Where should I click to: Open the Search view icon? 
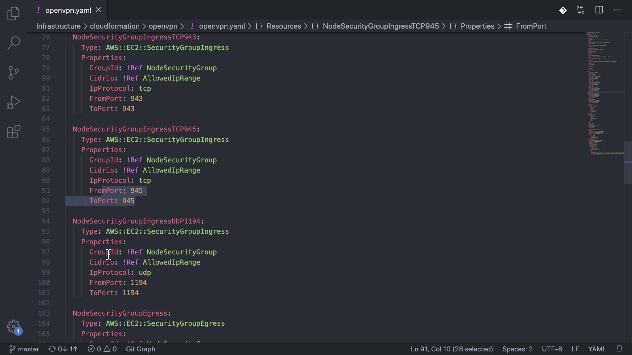pos(13,43)
